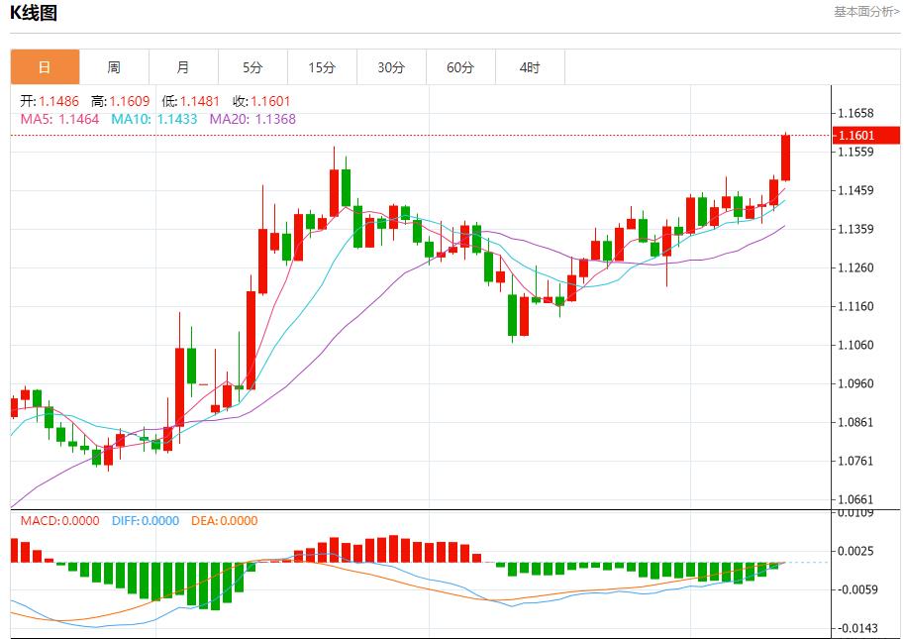Viewport: 904px width, 639px height.
Task: Open the 基本面分析 link
Action: (x=866, y=12)
